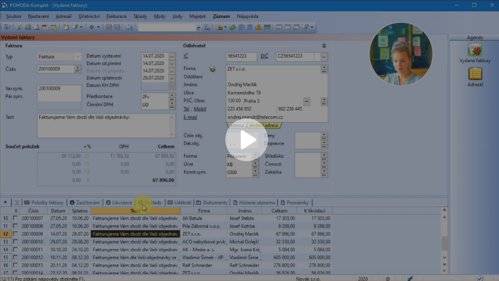
Task: Open the Fakturace menu
Action: click(116, 16)
